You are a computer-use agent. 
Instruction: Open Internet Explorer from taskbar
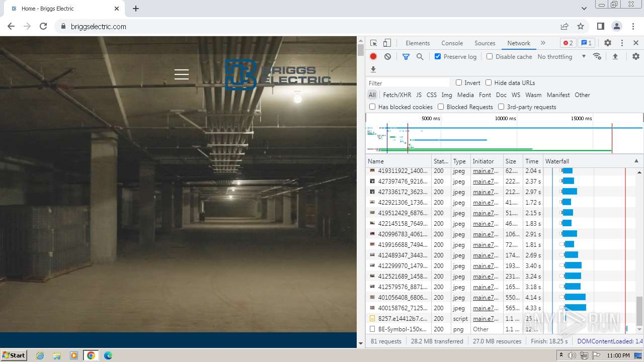(40, 355)
